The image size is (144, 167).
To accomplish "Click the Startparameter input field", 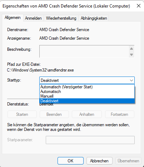I will point(90,140).
